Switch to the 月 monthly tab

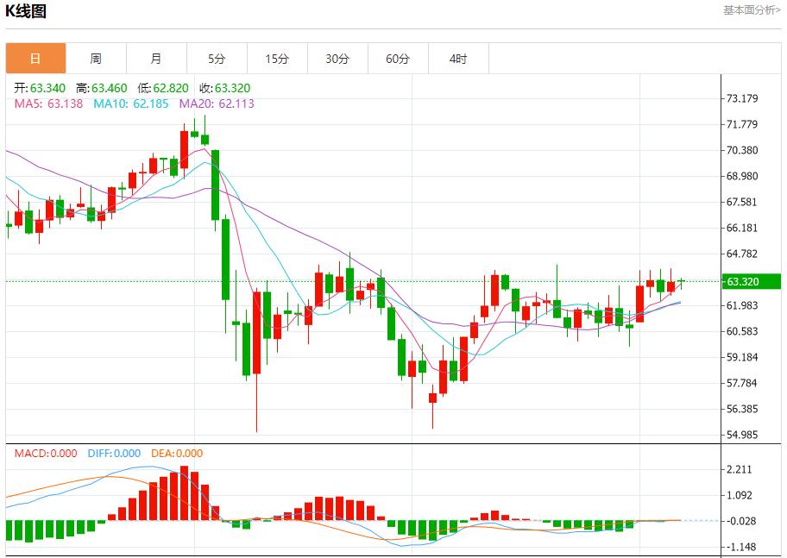(x=156, y=59)
